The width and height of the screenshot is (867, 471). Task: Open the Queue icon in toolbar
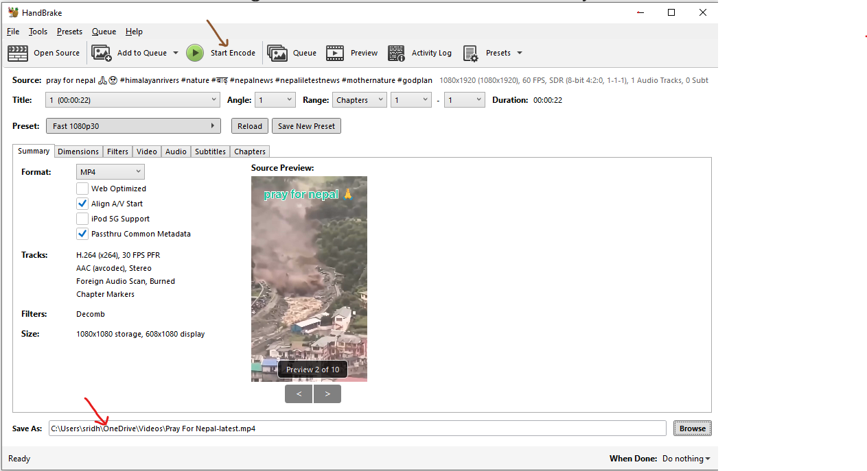277,53
